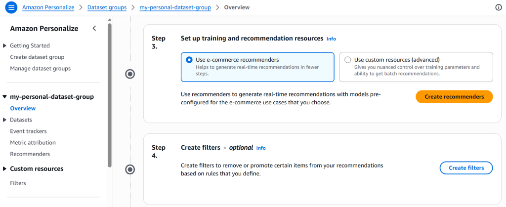Click 'Set up training and recommendation resources' heading

(x=252, y=39)
